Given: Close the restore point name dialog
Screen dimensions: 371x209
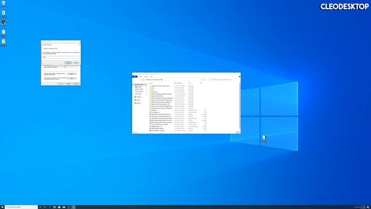Looking at the screenshot, I should click(x=79, y=45).
